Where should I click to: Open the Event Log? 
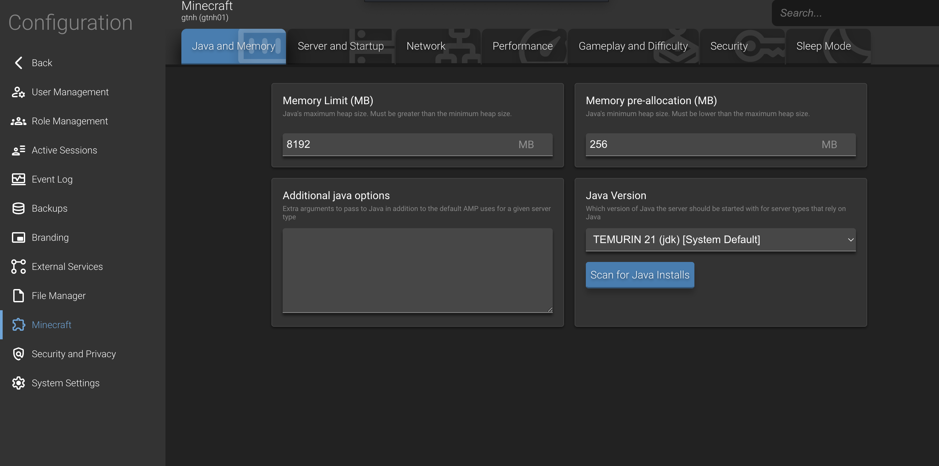83,179
